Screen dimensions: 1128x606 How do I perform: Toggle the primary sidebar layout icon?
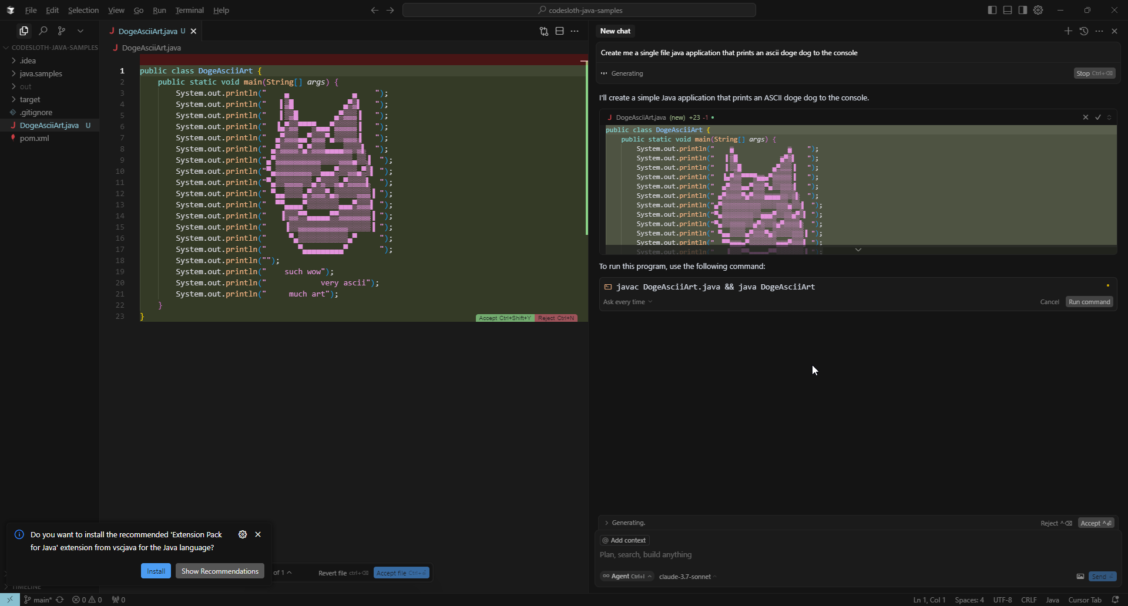(992, 10)
